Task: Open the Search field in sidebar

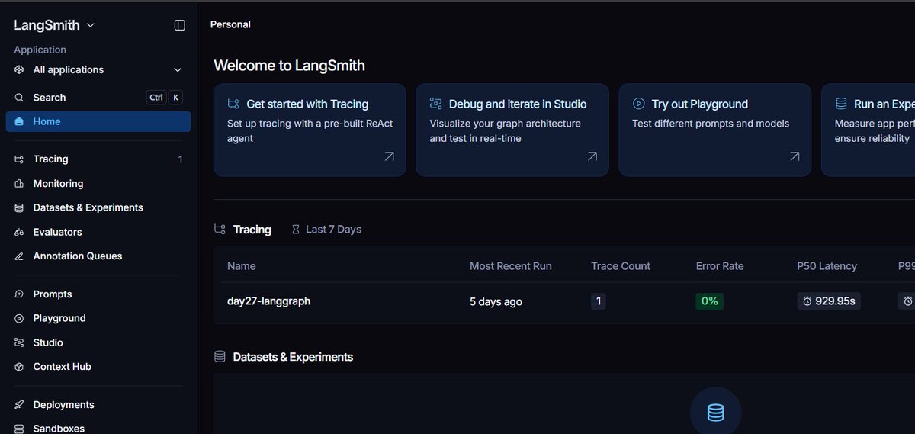Action: pyautogui.click(x=98, y=98)
